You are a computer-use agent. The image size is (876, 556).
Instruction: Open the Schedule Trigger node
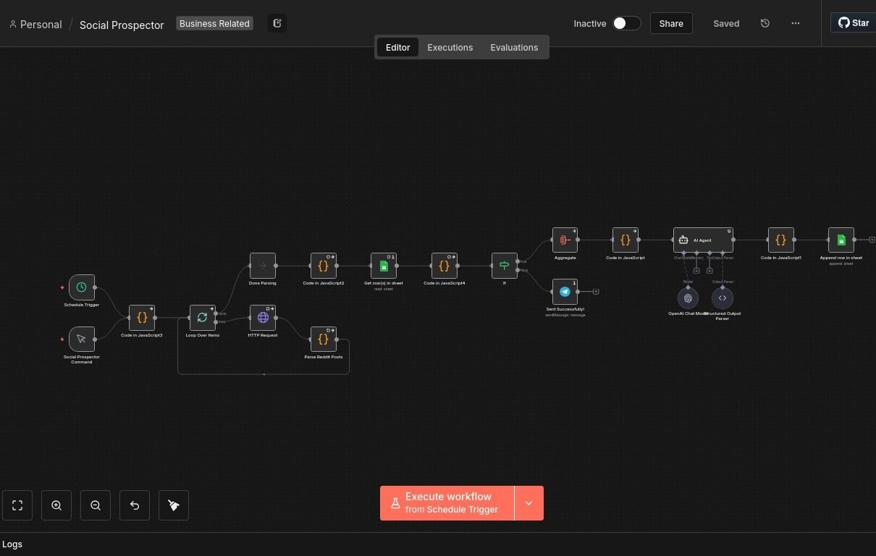82,287
